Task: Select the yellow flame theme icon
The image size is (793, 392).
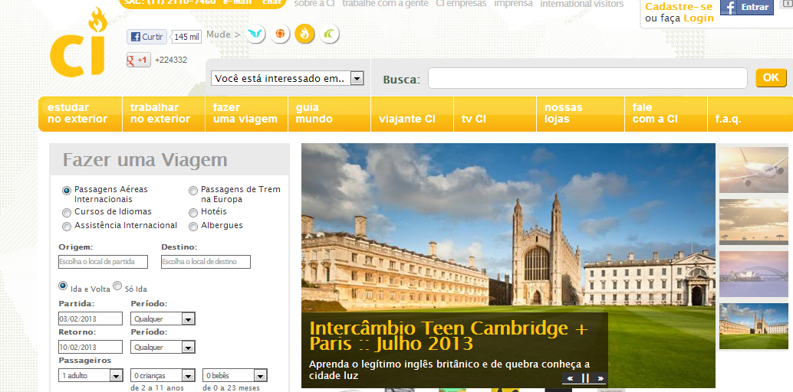Action: pyautogui.click(x=304, y=34)
